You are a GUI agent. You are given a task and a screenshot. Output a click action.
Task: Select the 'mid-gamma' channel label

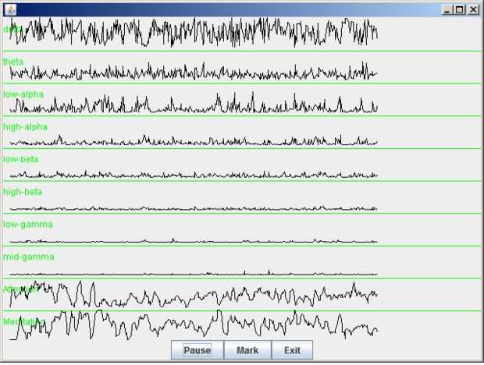point(29,257)
